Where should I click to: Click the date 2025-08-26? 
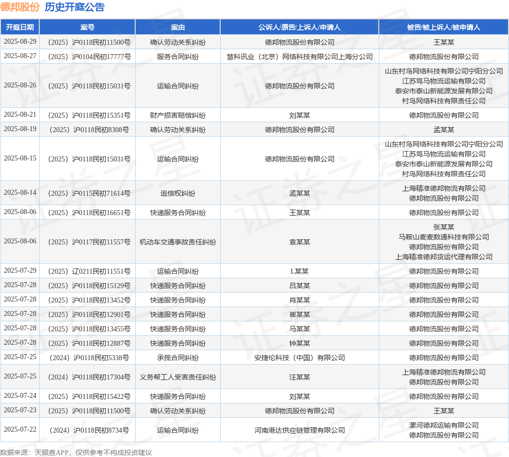coord(20,85)
